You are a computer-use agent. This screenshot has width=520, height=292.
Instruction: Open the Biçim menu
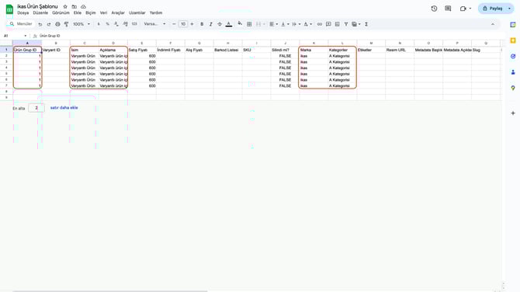(x=91, y=13)
